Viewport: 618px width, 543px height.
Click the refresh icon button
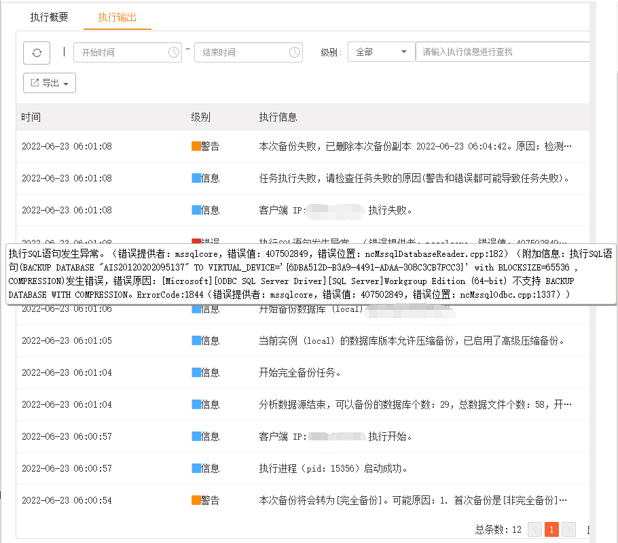click(37, 52)
